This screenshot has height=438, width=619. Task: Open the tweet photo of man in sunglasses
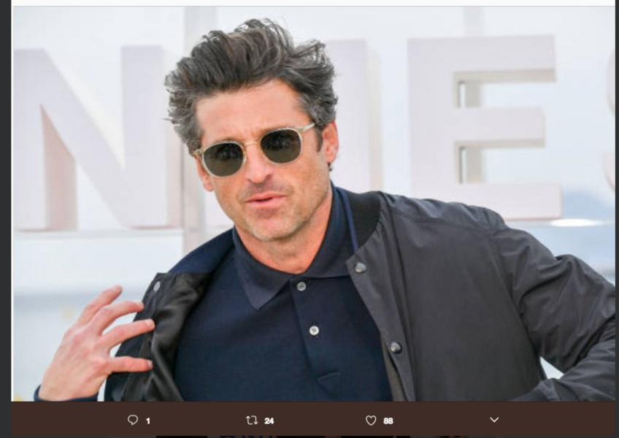click(313, 204)
